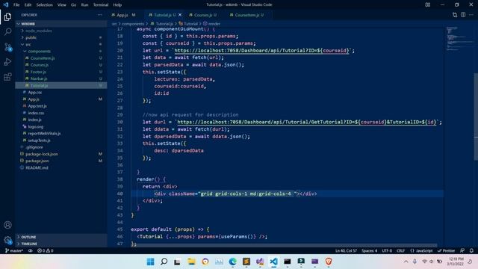Expand the Timeline panel
The height and width of the screenshot is (269, 478).
[61, 244]
